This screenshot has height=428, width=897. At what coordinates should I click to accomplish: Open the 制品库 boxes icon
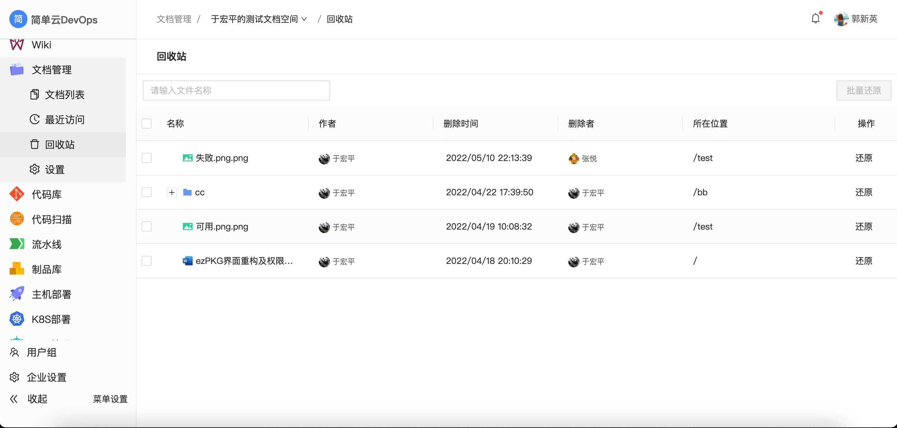(x=17, y=269)
